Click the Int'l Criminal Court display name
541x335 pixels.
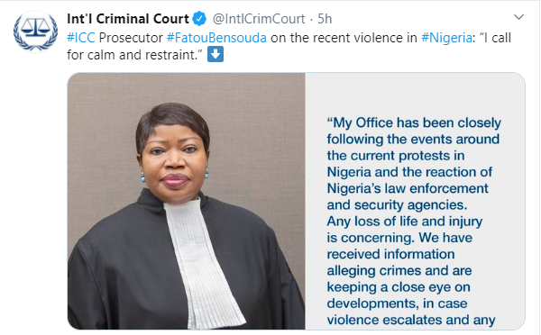pos(128,19)
